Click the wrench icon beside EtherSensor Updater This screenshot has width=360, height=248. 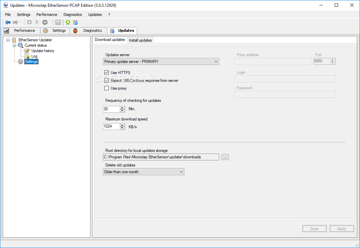click(x=14, y=40)
